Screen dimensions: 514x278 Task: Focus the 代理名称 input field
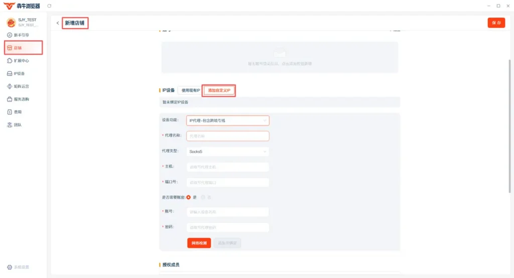[x=228, y=136]
